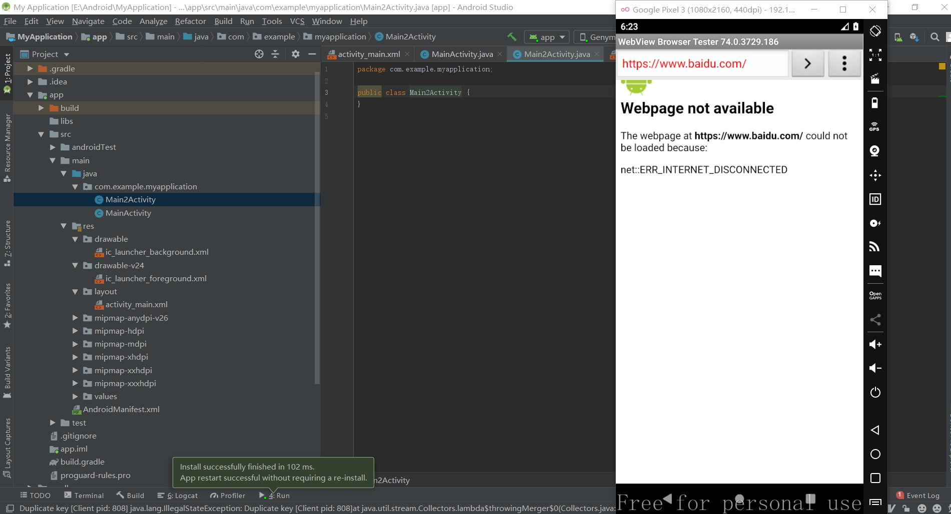
Task: Open Genymotion battery widget
Action: 875,103
